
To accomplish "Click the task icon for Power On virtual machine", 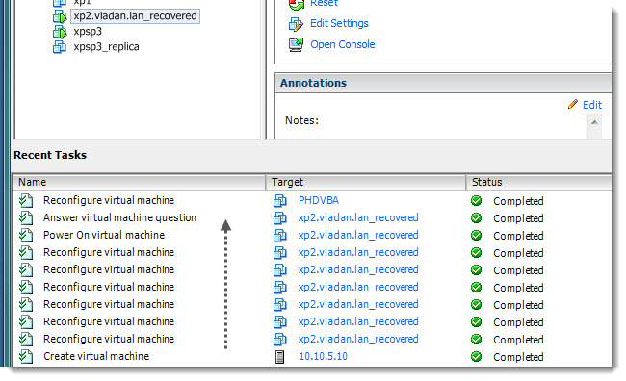I will pos(26,235).
